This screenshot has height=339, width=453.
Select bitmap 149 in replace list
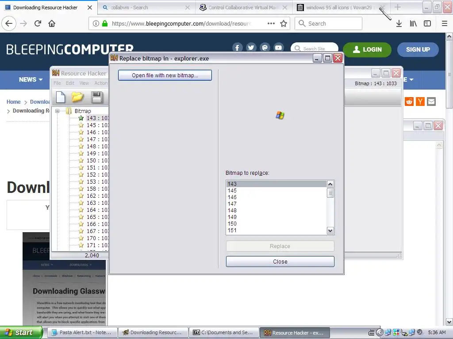[x=276, y=217]
